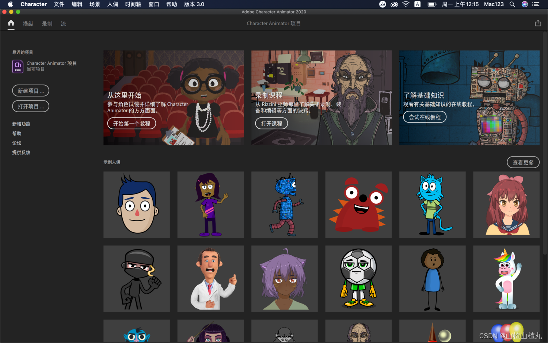
Task: Click the Siri icon in menu bar
Action: pyautogui.click(x=525, y=4)
